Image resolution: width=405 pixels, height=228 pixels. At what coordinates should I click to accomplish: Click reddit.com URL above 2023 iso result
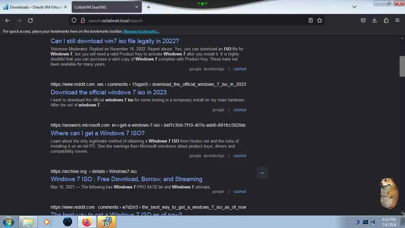[148, 84]
